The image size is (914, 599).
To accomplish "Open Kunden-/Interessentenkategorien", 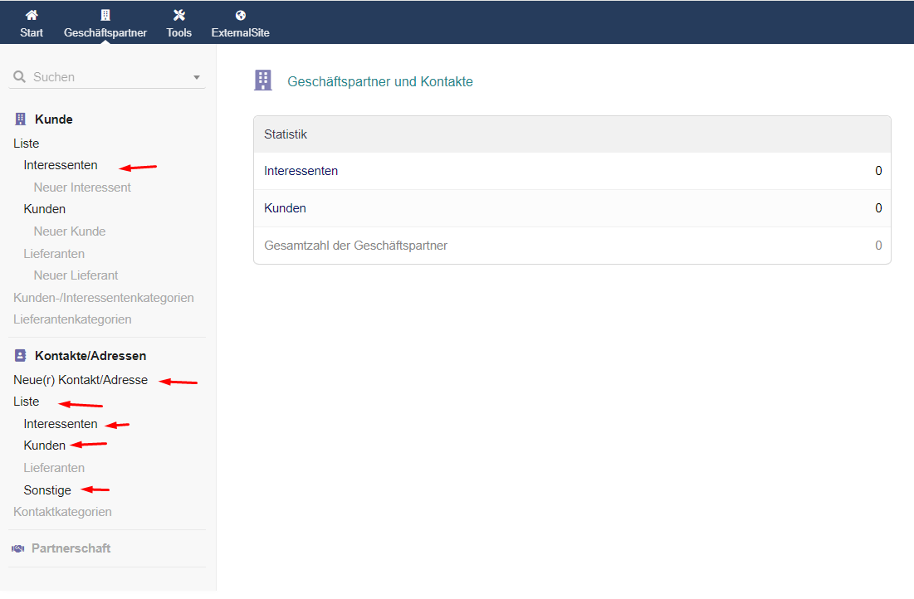I will 104,298.
